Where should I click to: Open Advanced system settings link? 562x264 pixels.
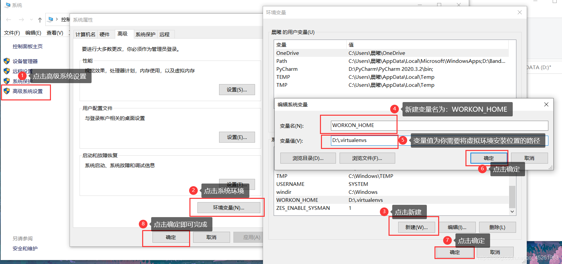click(28, 91)
